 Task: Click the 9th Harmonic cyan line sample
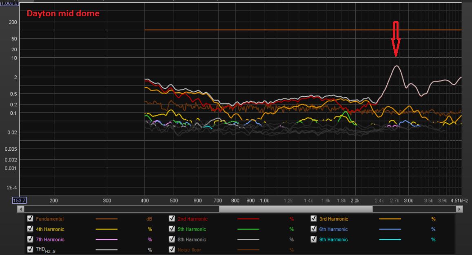(390, 240)
